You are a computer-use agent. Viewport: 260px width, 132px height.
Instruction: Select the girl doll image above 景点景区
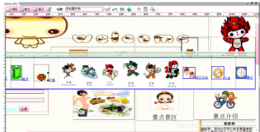(164, 100)
